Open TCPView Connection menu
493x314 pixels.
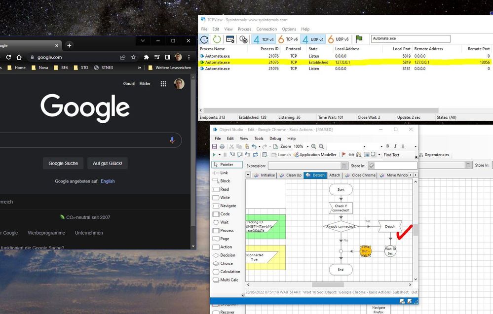point(266,29)
